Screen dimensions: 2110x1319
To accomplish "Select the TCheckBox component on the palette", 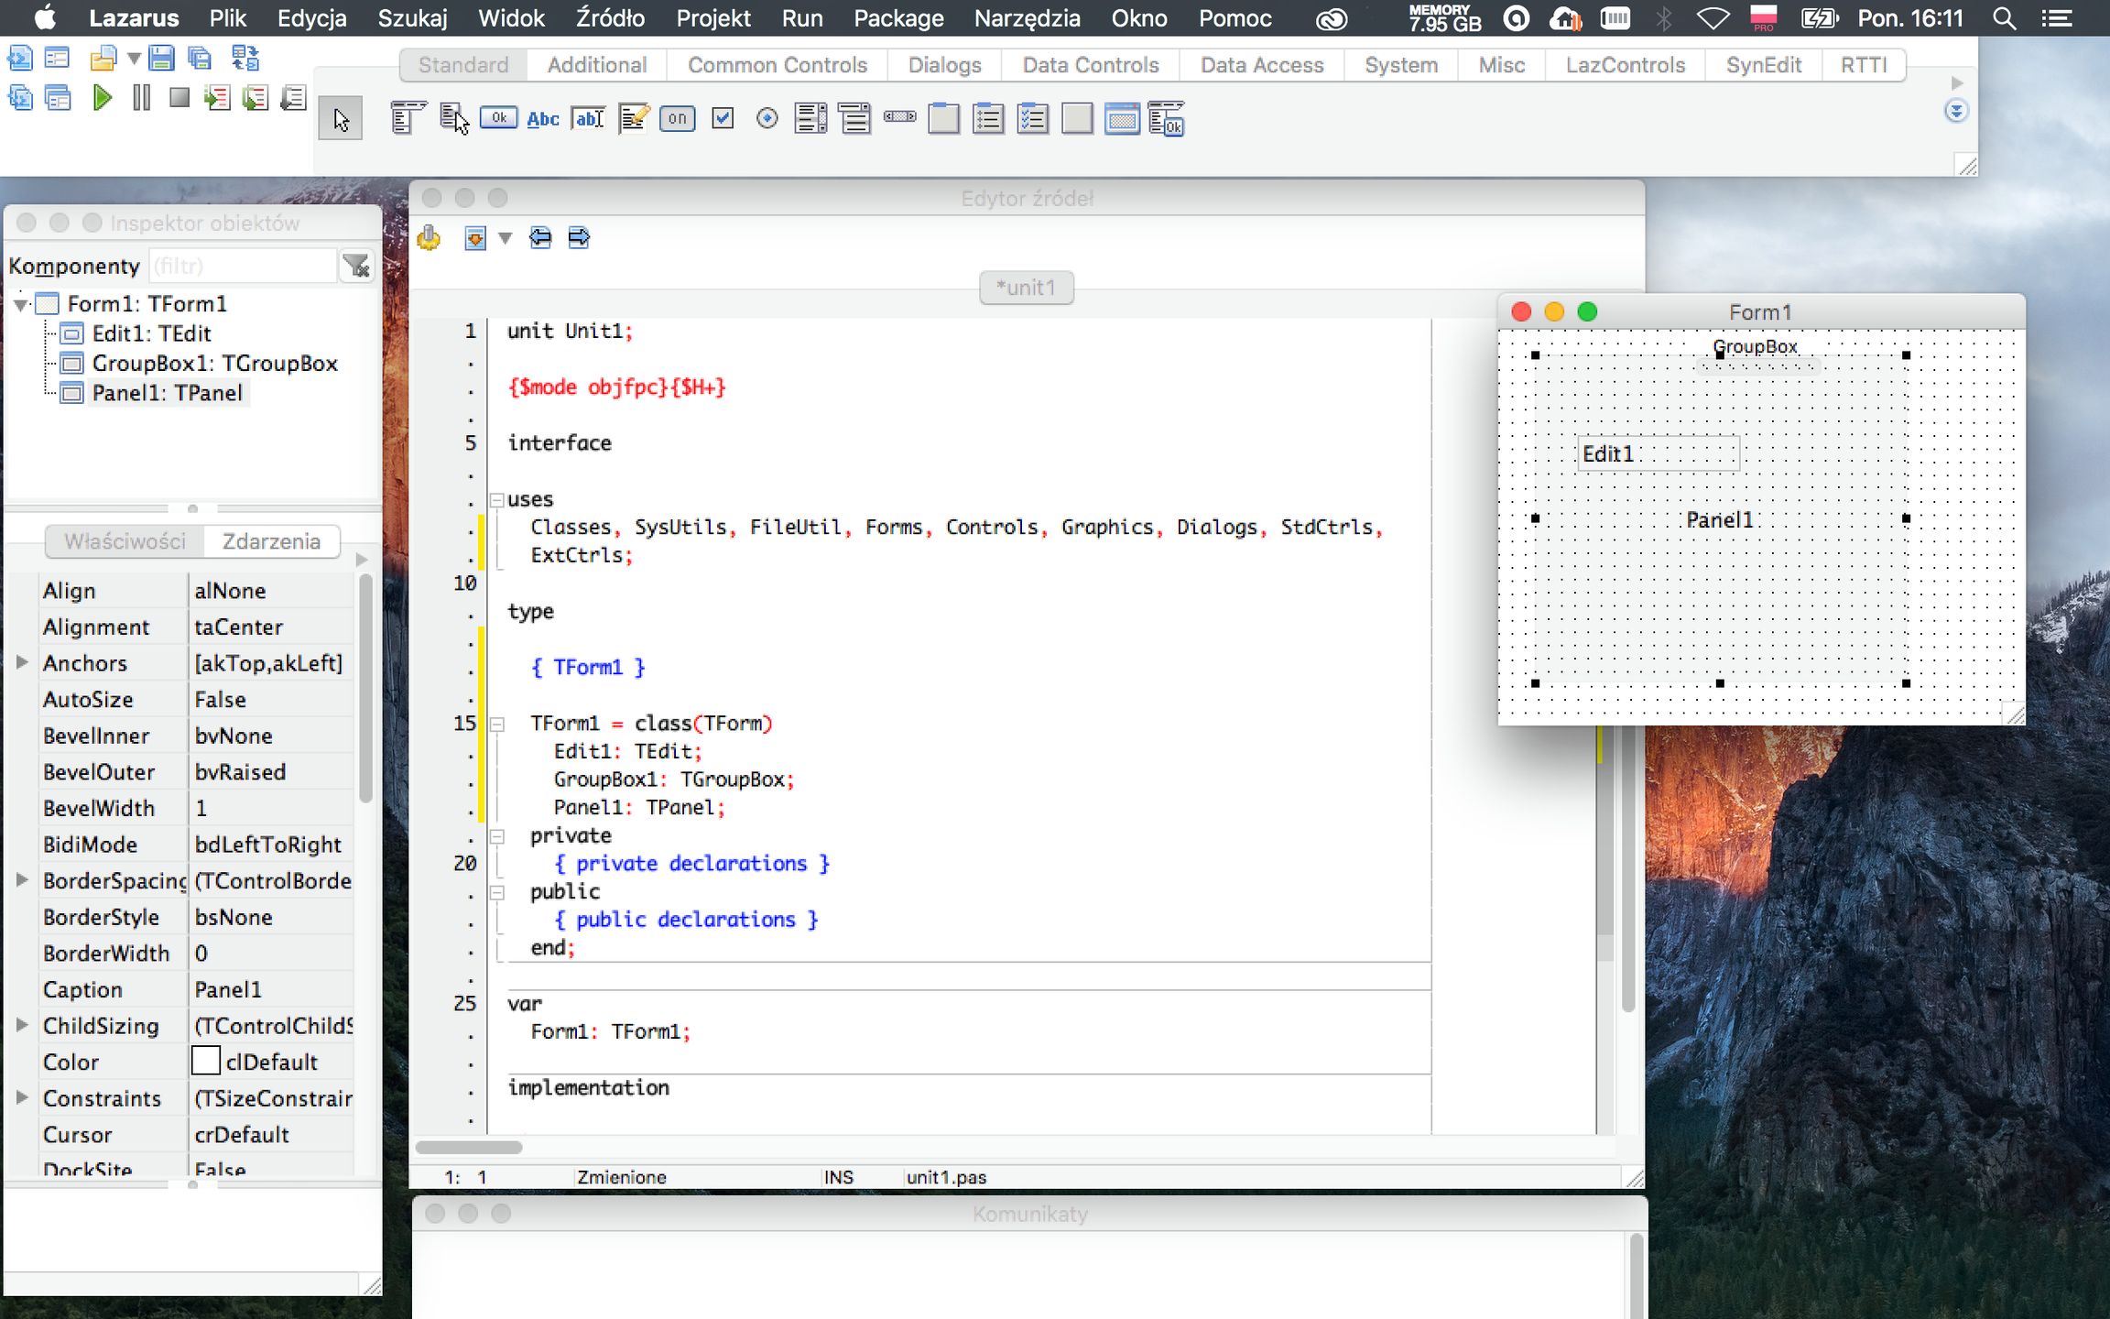I will click(x=723, y=118).
